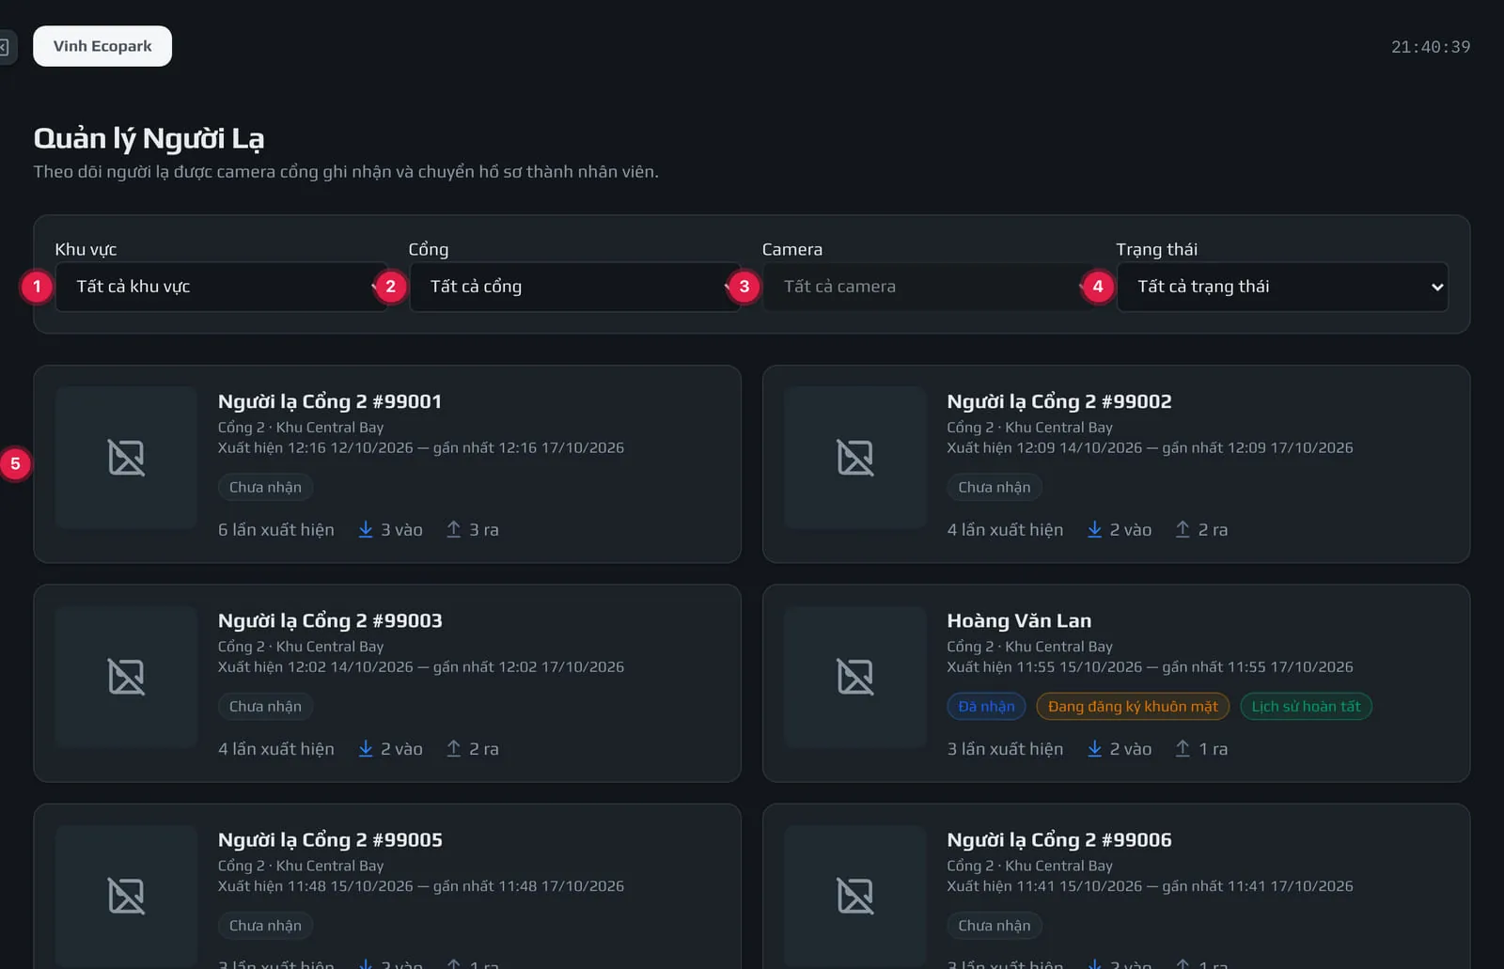
Task: Open the Khu vực dropdown
Action: [221, 287]
